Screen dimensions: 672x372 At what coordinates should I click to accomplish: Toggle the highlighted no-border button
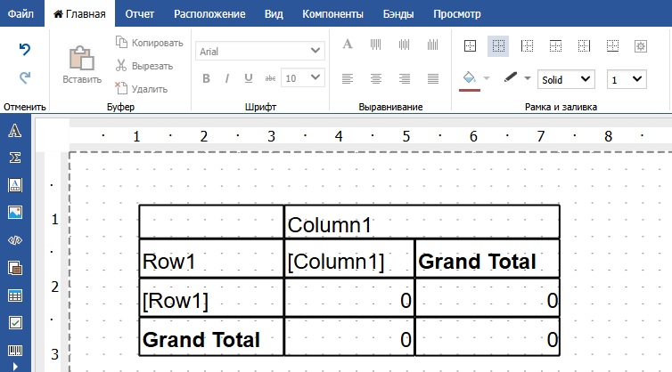coord(499,45)
